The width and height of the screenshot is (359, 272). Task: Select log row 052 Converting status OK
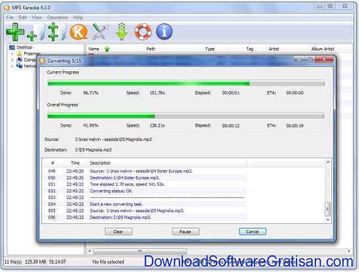(145, 191)
